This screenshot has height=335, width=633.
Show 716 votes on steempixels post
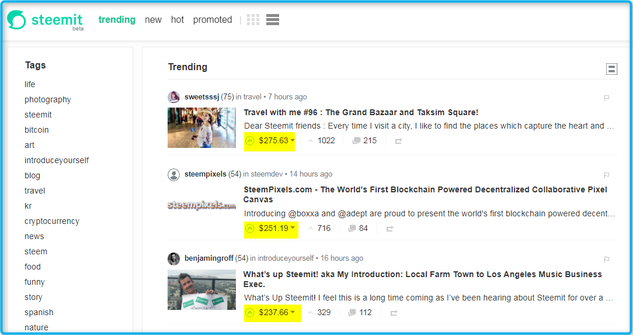(319, 229)
